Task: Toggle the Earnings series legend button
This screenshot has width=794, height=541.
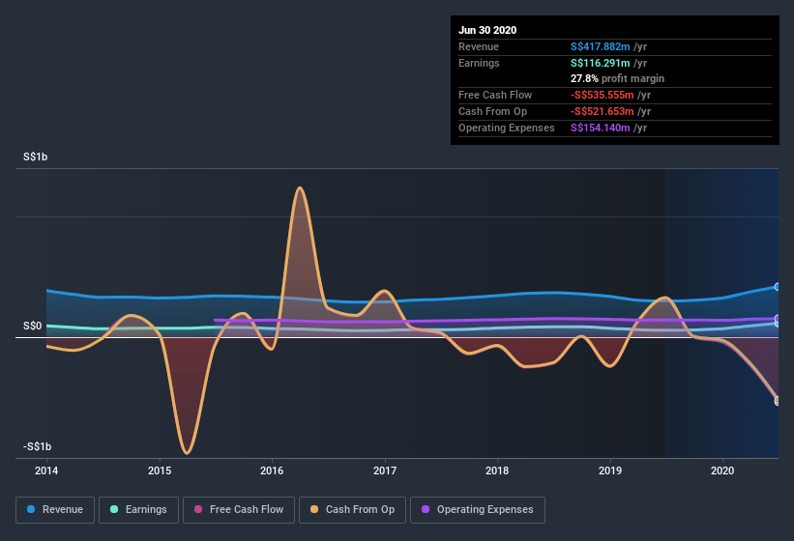Action: 138,510
